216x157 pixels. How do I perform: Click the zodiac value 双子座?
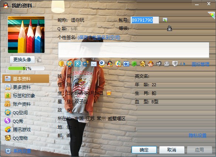[x=81, y=102]
